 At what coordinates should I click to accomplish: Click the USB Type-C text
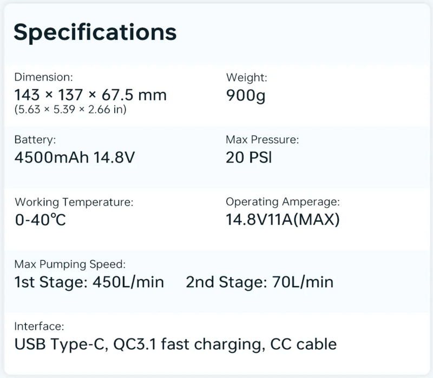tap(61, 345)
